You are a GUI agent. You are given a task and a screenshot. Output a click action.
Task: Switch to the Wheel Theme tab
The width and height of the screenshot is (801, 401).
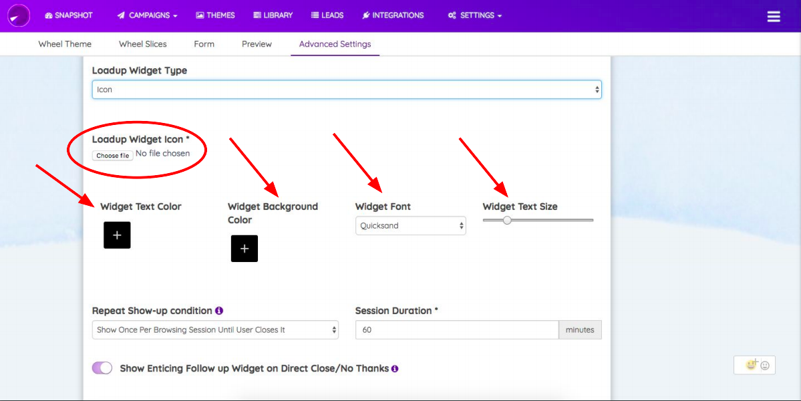[65, 44]
